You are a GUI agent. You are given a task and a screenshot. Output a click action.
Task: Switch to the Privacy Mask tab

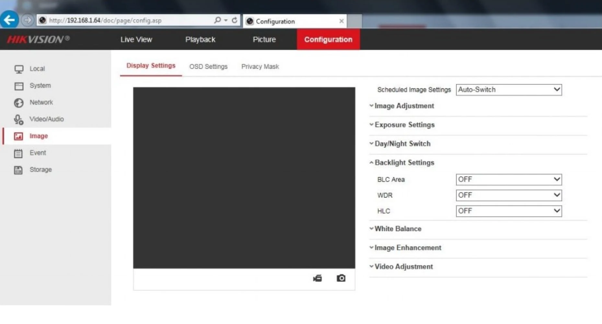pyautogui.click(x=260, y=67)
